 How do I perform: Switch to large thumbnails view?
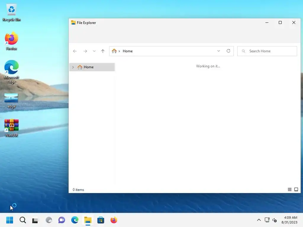[x=296, y=189]
